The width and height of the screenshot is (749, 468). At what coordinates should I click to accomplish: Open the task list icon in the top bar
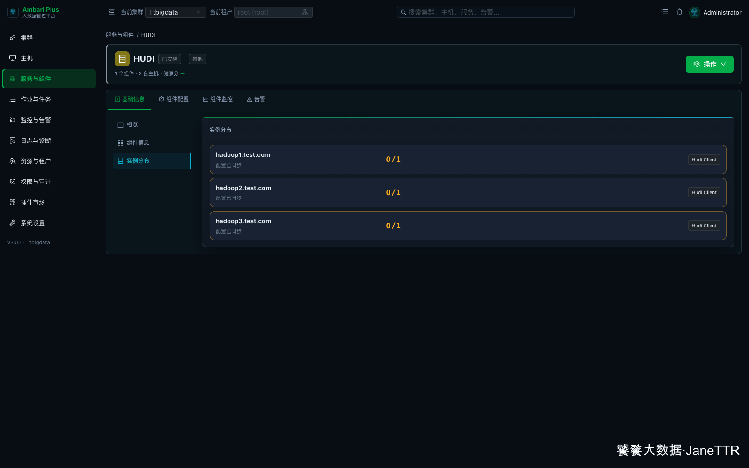[x=665, y=12]
